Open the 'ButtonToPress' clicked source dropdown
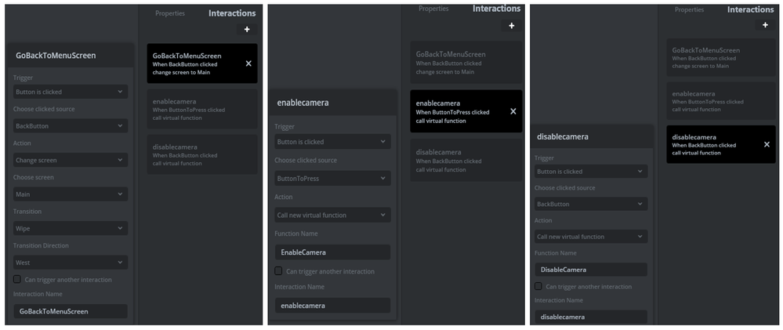 click(x=332, y=178)
